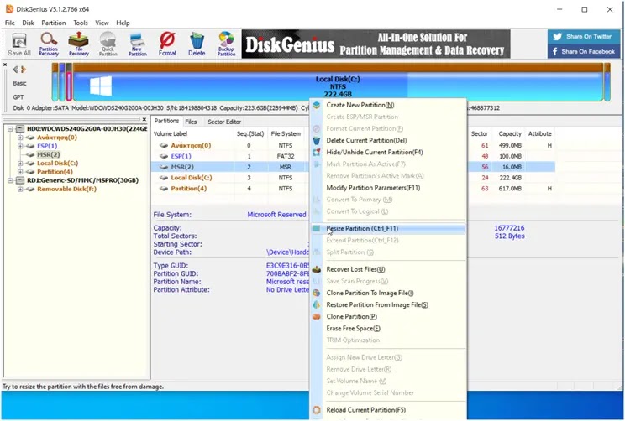Select Local Disk(C:) in the disk tree
The width and height of the screenshot is (625, 421).
click(x=57, y=164)
